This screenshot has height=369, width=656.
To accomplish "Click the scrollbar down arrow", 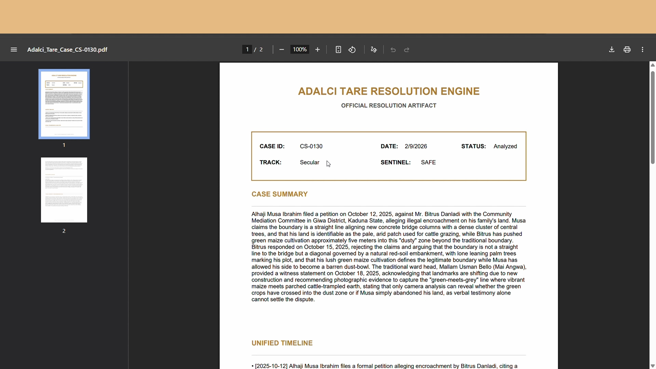I will point(653,366).
